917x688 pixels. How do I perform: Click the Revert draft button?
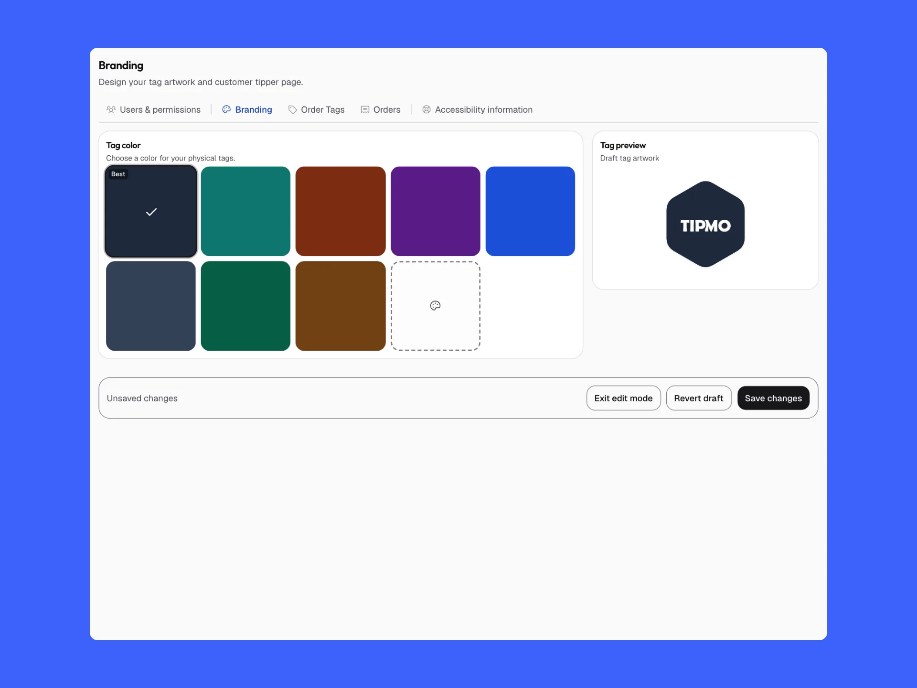(x=698, y=398)
